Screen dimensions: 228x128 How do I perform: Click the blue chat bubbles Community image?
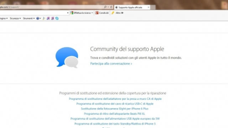(67, 58)
